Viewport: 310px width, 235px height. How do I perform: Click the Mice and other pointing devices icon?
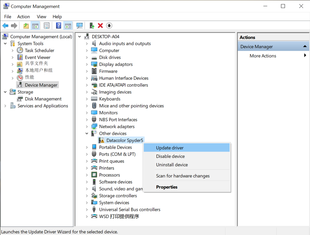tap(94, 106)
